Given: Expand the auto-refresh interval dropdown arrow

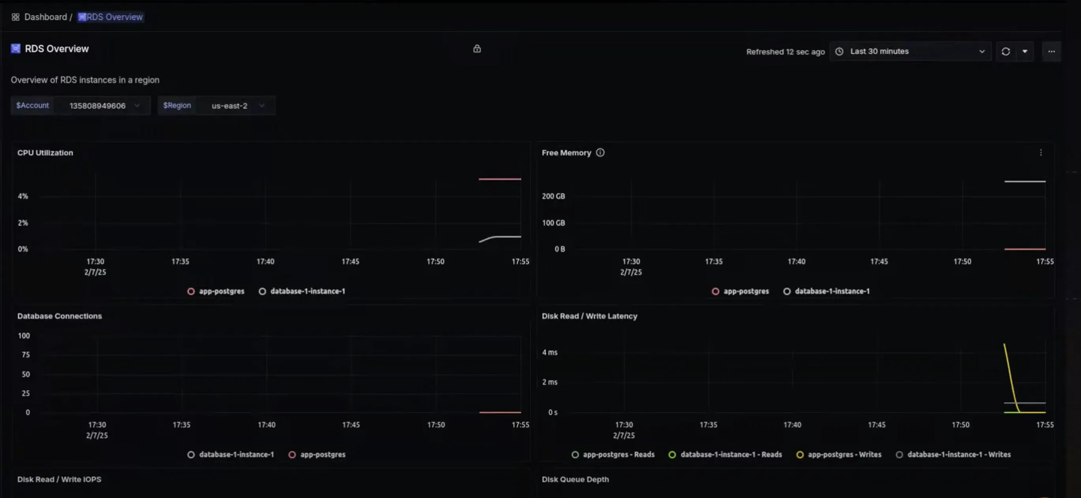Looking at the screenshot, I should 1025,52.
